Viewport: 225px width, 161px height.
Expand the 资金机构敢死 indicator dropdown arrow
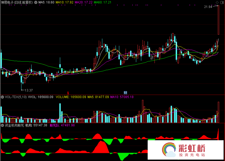tap(2, 125)
